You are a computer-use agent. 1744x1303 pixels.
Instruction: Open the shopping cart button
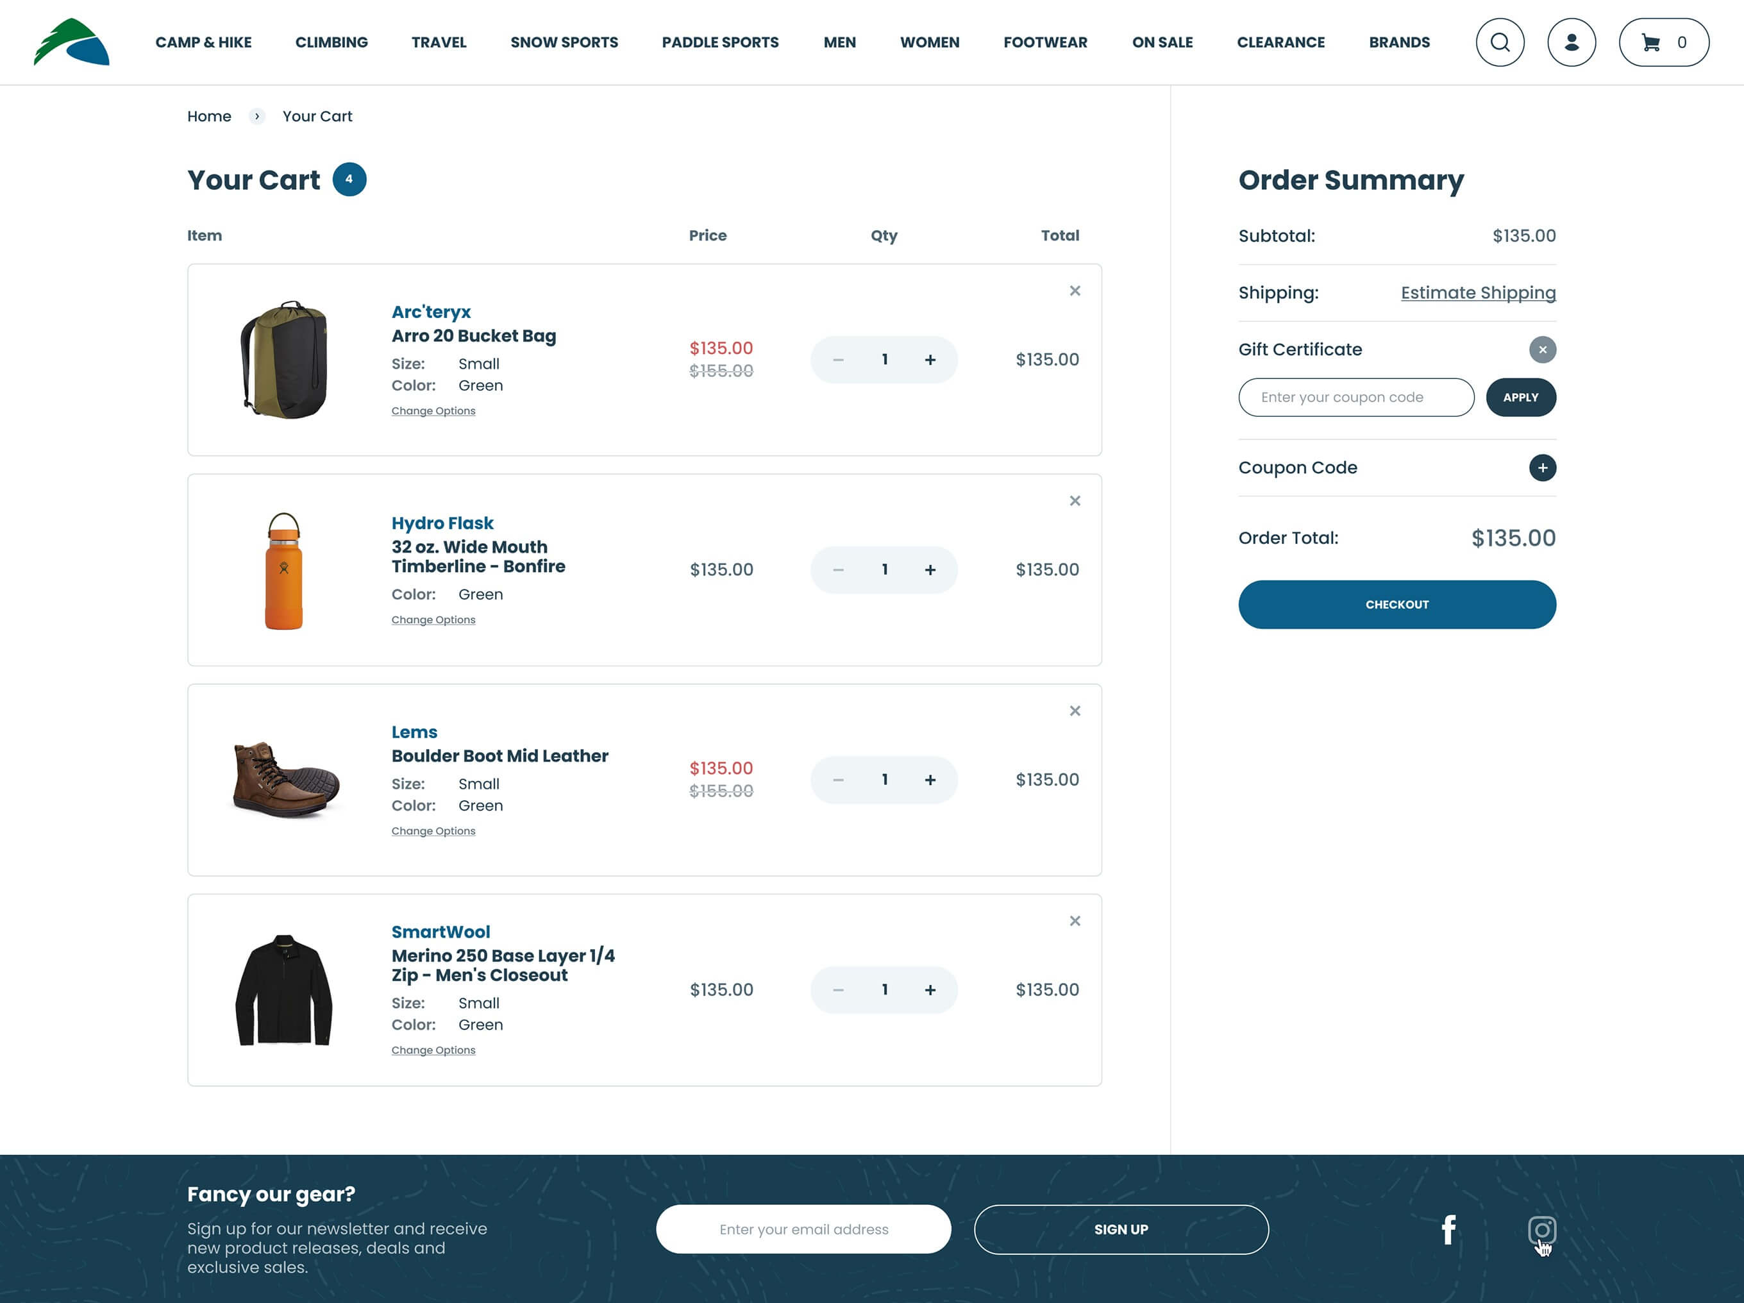tap(1664, 42)
